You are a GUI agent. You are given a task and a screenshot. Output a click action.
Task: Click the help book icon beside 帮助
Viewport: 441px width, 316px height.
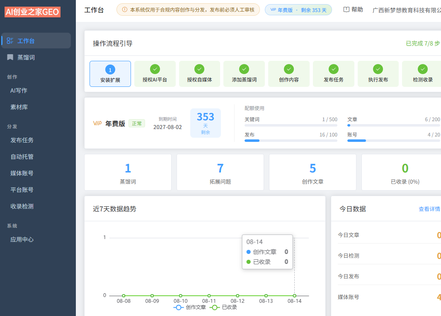tap(346, 10)
